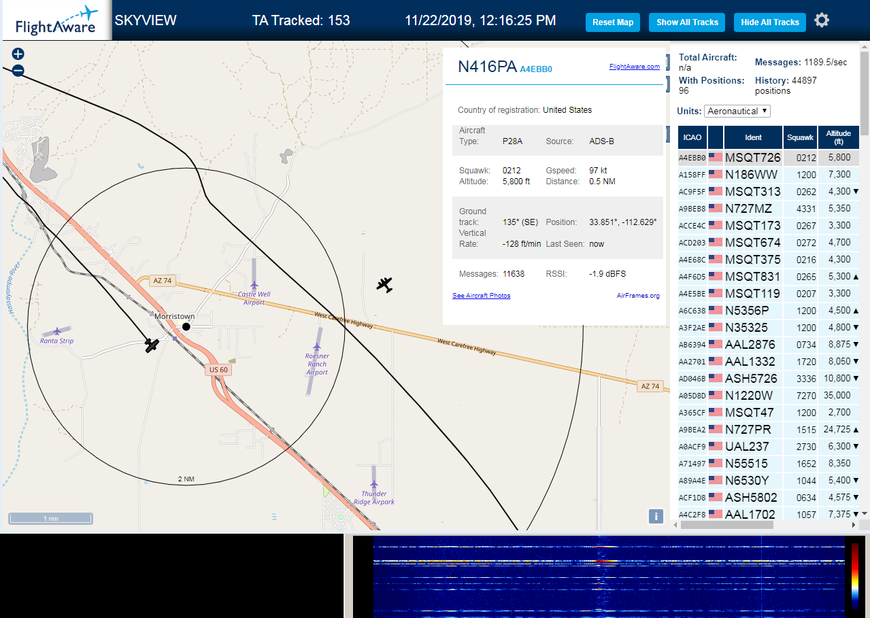Select the AAL1332 aircraft row

(769, 361)
